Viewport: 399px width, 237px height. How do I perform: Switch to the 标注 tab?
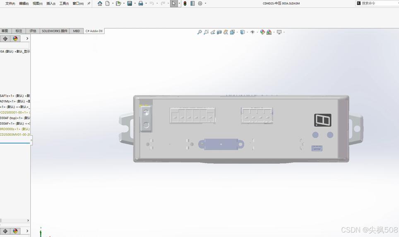[x=19, y=31]
